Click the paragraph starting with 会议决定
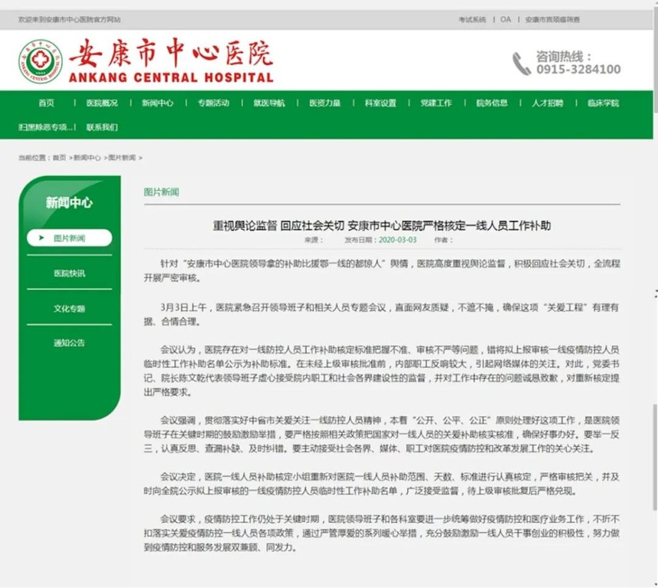658x588 pixels. [x=382, y=484]
